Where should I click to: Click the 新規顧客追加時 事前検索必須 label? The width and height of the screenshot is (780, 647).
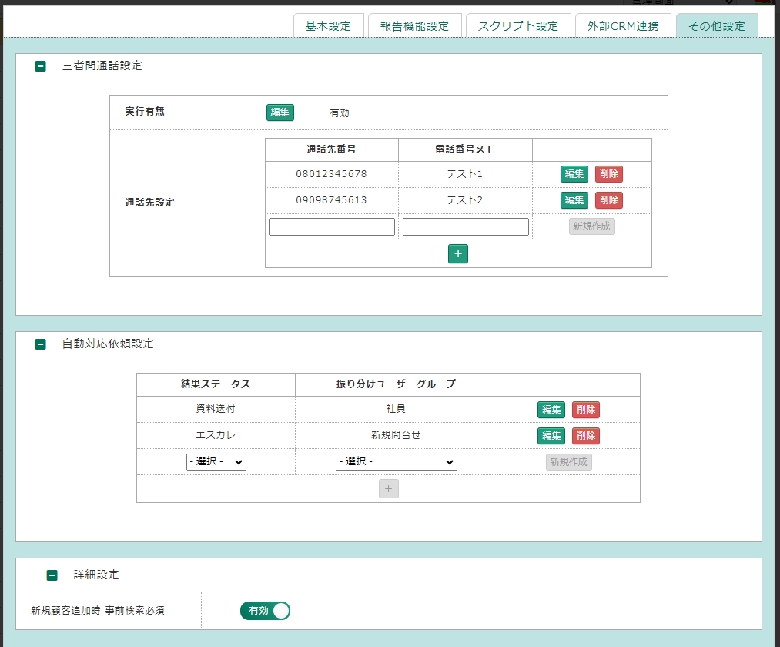coord(98,611)
